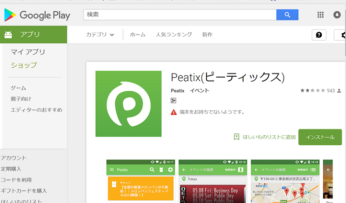Open the 親子向け category link
This screenshot has height=203, width=346.
pos(21,99)
